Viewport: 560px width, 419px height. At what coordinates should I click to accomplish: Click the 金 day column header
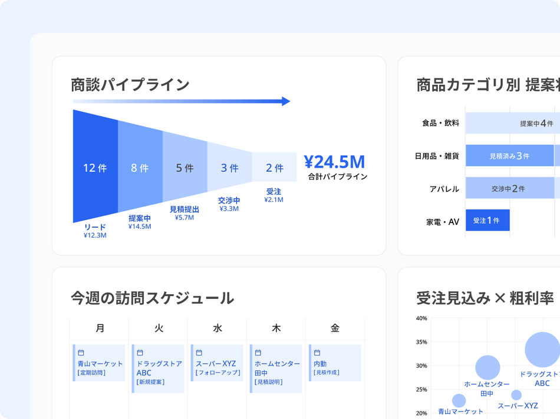(x=335, y=328)
